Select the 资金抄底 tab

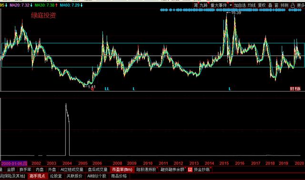(202, 170)
